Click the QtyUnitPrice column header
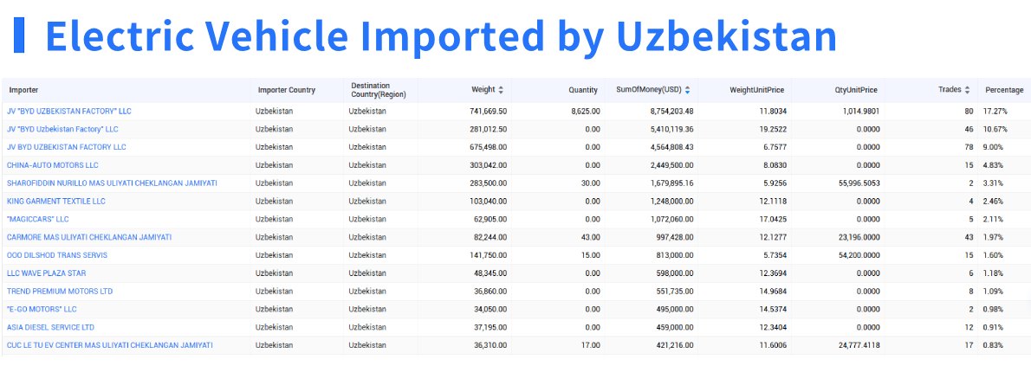The width and height of the screenshot is (1031, 366). [x=859, y=90]
